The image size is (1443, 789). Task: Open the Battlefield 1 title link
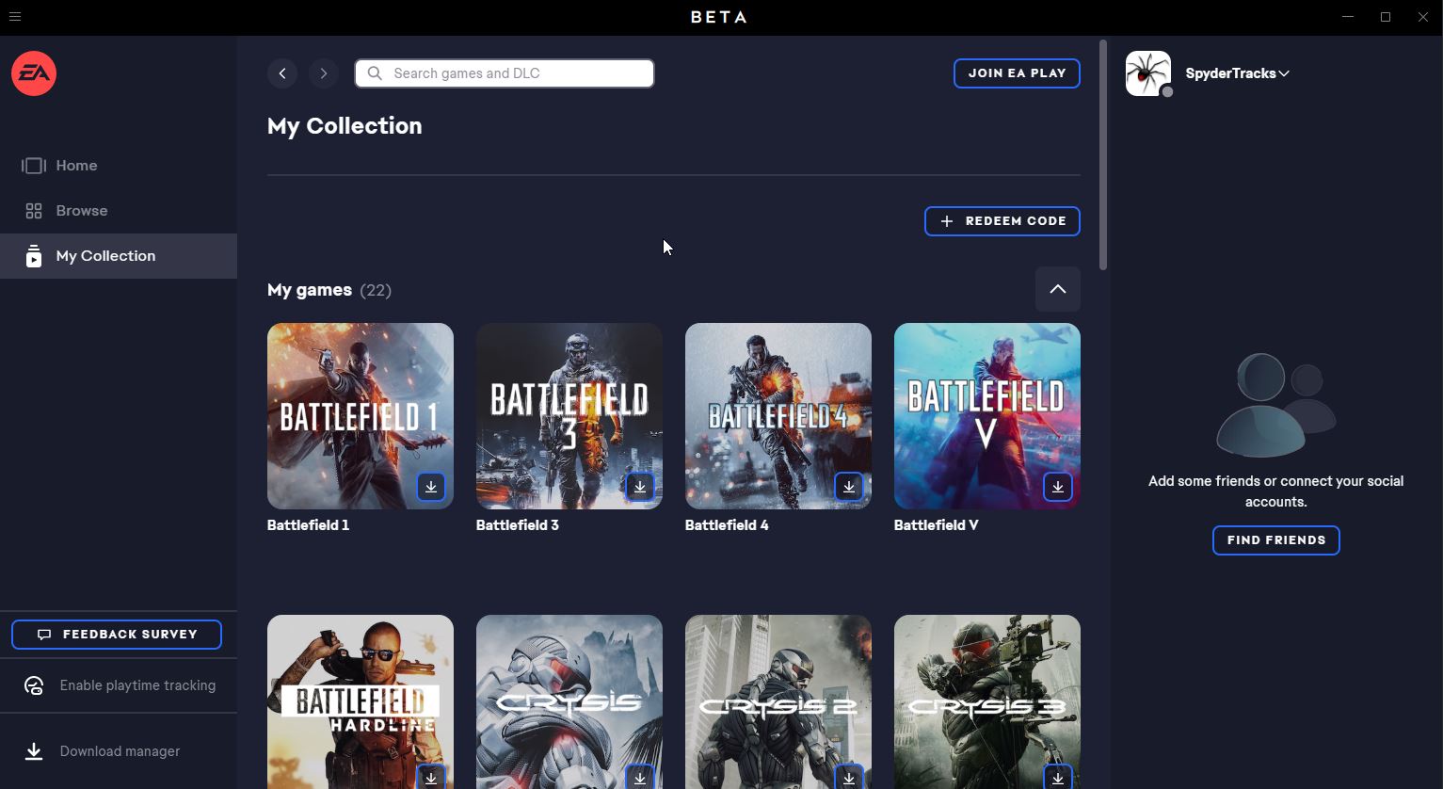tap(309, 525)
